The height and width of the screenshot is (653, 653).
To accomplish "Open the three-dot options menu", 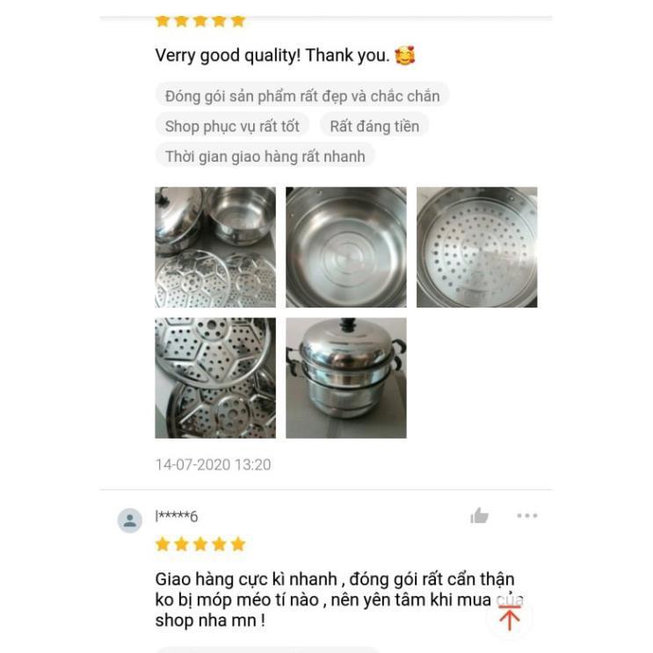I will [527, 516].
